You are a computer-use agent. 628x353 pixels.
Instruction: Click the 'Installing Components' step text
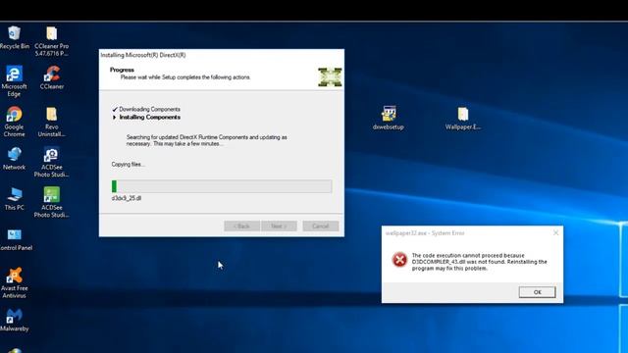click(x=150, y=118)
